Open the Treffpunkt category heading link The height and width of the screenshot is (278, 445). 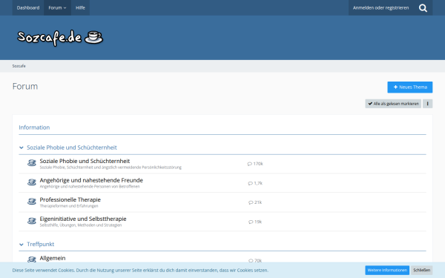coord(40,244)
